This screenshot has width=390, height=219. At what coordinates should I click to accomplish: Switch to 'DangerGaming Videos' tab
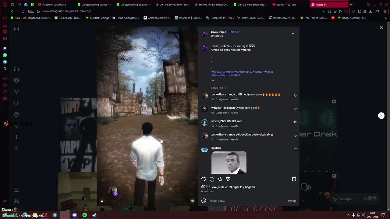tap(94, 5)
